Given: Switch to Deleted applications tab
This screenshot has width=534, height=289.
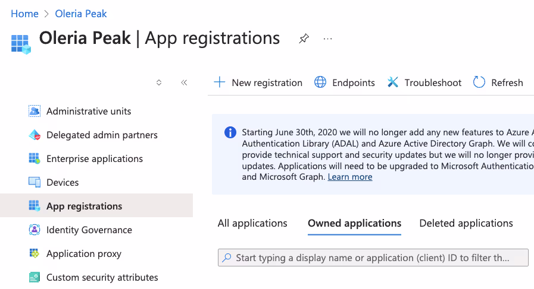Looking at the screenshot, I should pos(466,223).
